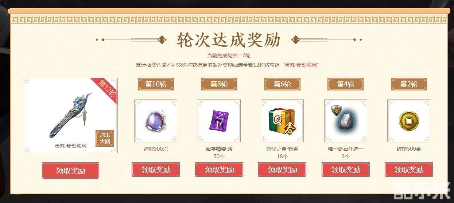The width and height of the screenshot is (454, 203).
Task: Claim the 第6轮 染彩之匣 reward
Action: (282, 170)
